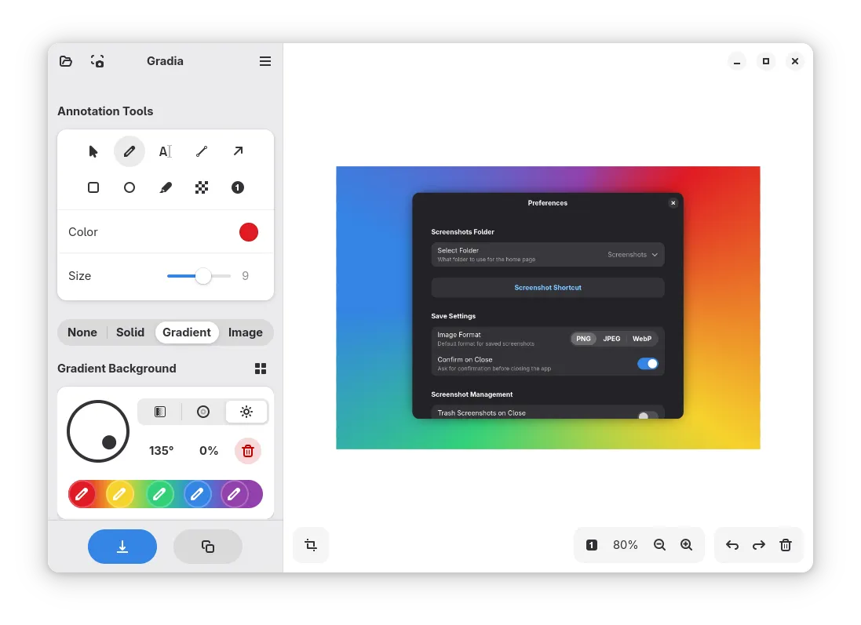Screen dimensions: 861x625
Task: Select the Circle shape tool
Action: coord(129,187)
